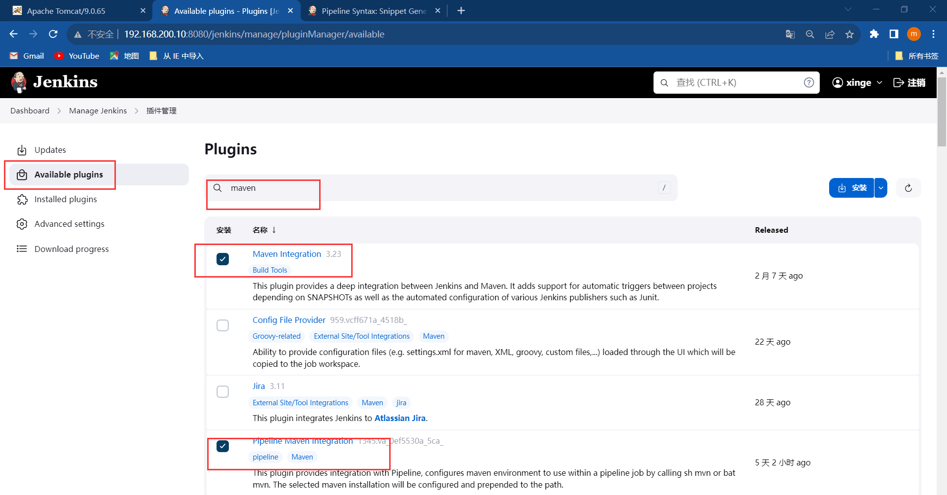Check the Jira plugin checkbox
947x495 pixels.
click(223, 391)
